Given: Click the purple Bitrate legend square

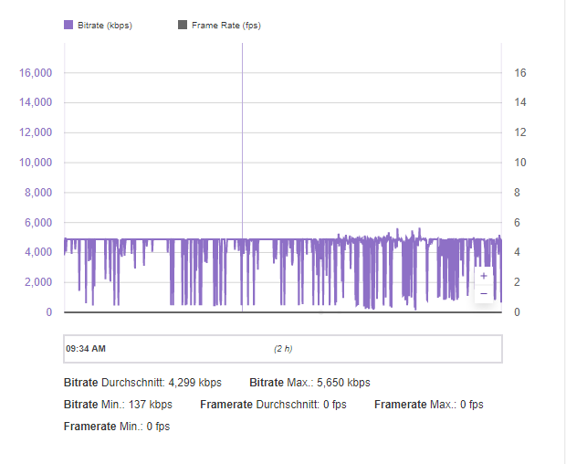Looking at the screenshot, I should tap(68, 26).
